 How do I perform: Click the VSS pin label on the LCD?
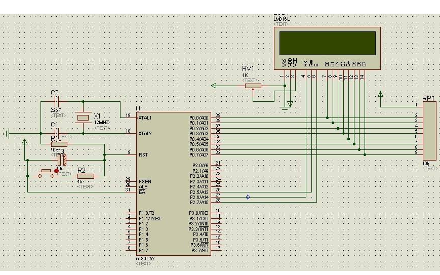tap(285, 63)
